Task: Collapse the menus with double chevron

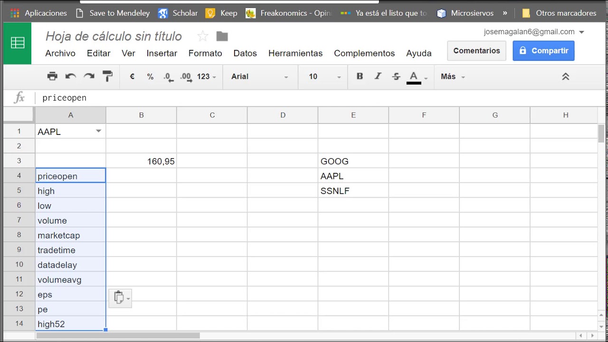Action: click(x=565, y=76)
